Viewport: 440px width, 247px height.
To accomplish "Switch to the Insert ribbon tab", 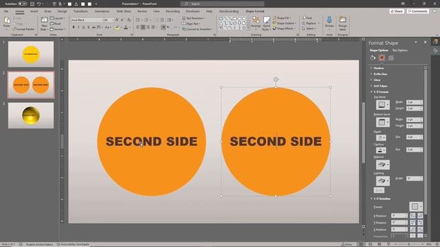I will point(34,12).
